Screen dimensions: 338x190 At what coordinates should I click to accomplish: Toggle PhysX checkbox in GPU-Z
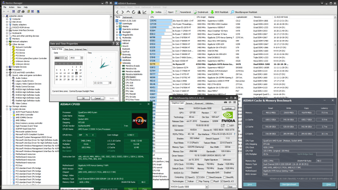point(212,182)
